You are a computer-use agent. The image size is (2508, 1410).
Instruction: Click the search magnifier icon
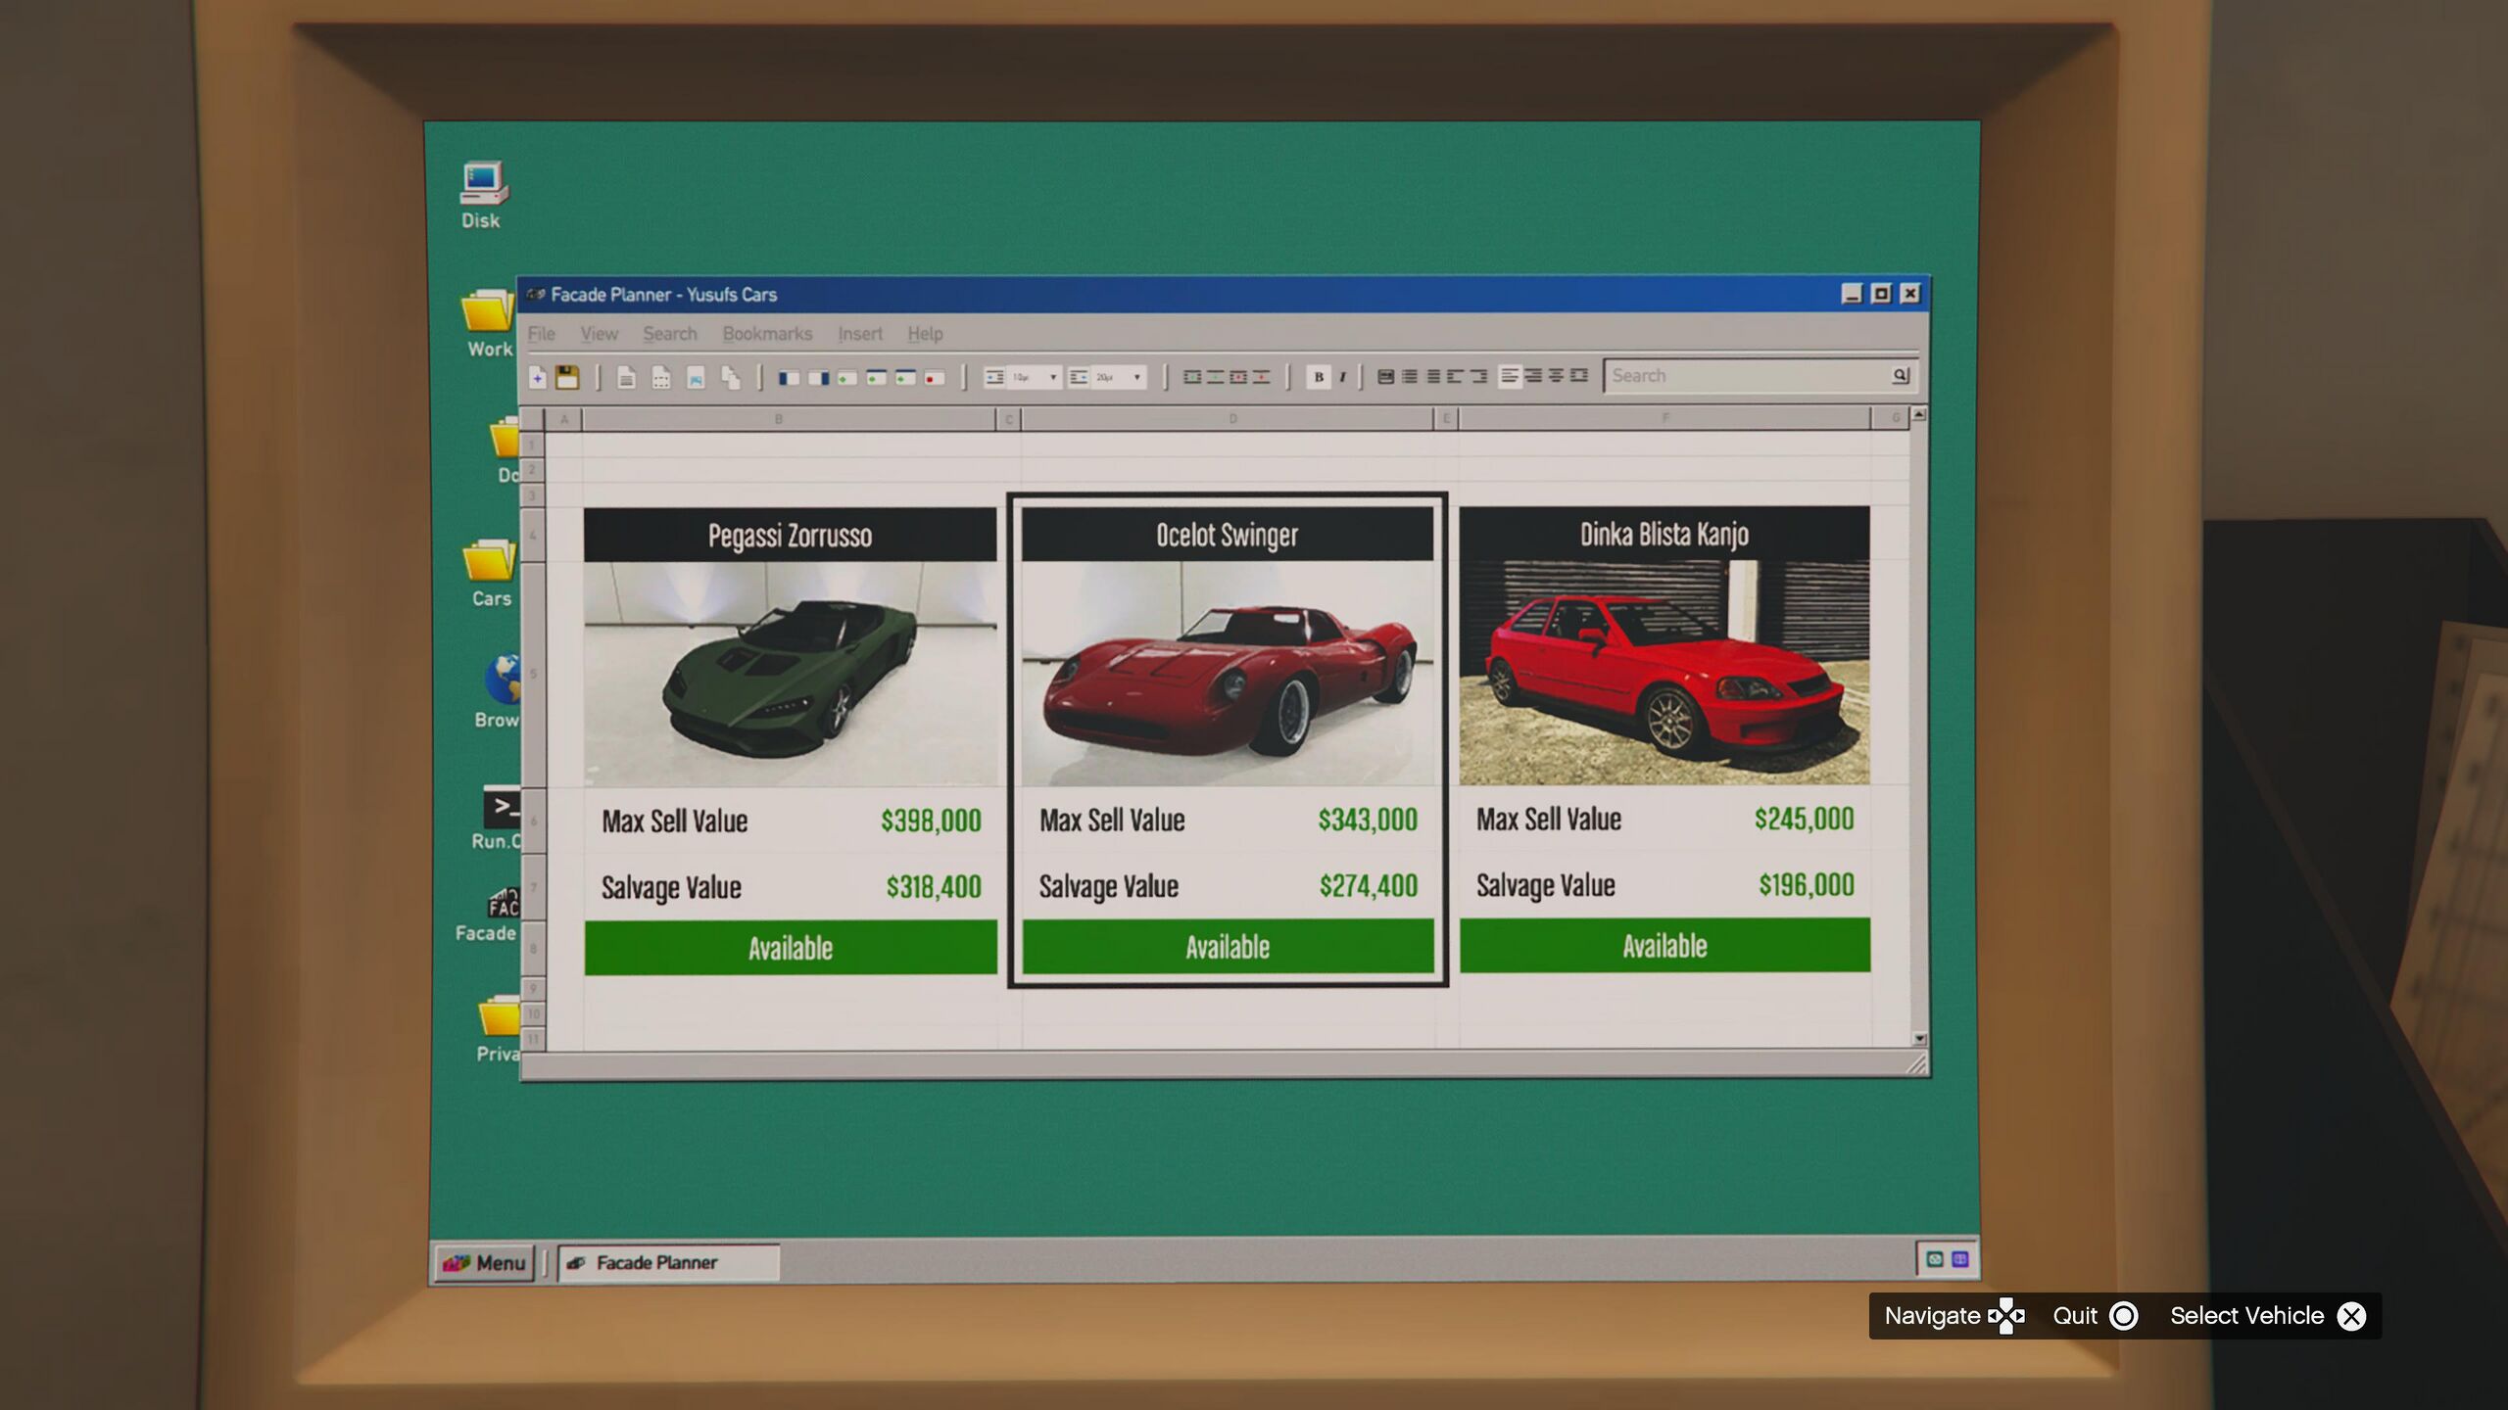click(1900, 375)
